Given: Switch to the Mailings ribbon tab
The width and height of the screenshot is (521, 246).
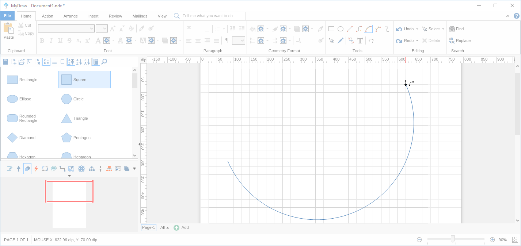Looking at the screenshot, I should 140,16.
